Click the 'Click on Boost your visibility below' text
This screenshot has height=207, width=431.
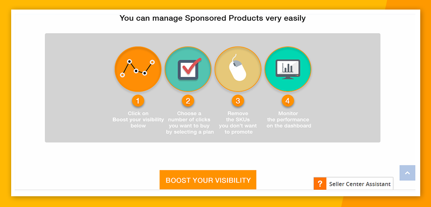click(x=138, y=119)
